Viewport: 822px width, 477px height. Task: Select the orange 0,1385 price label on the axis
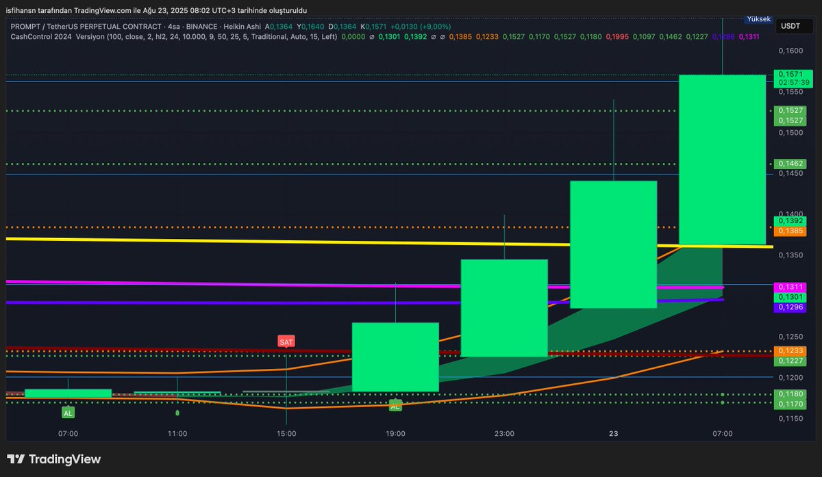(789, 232)
